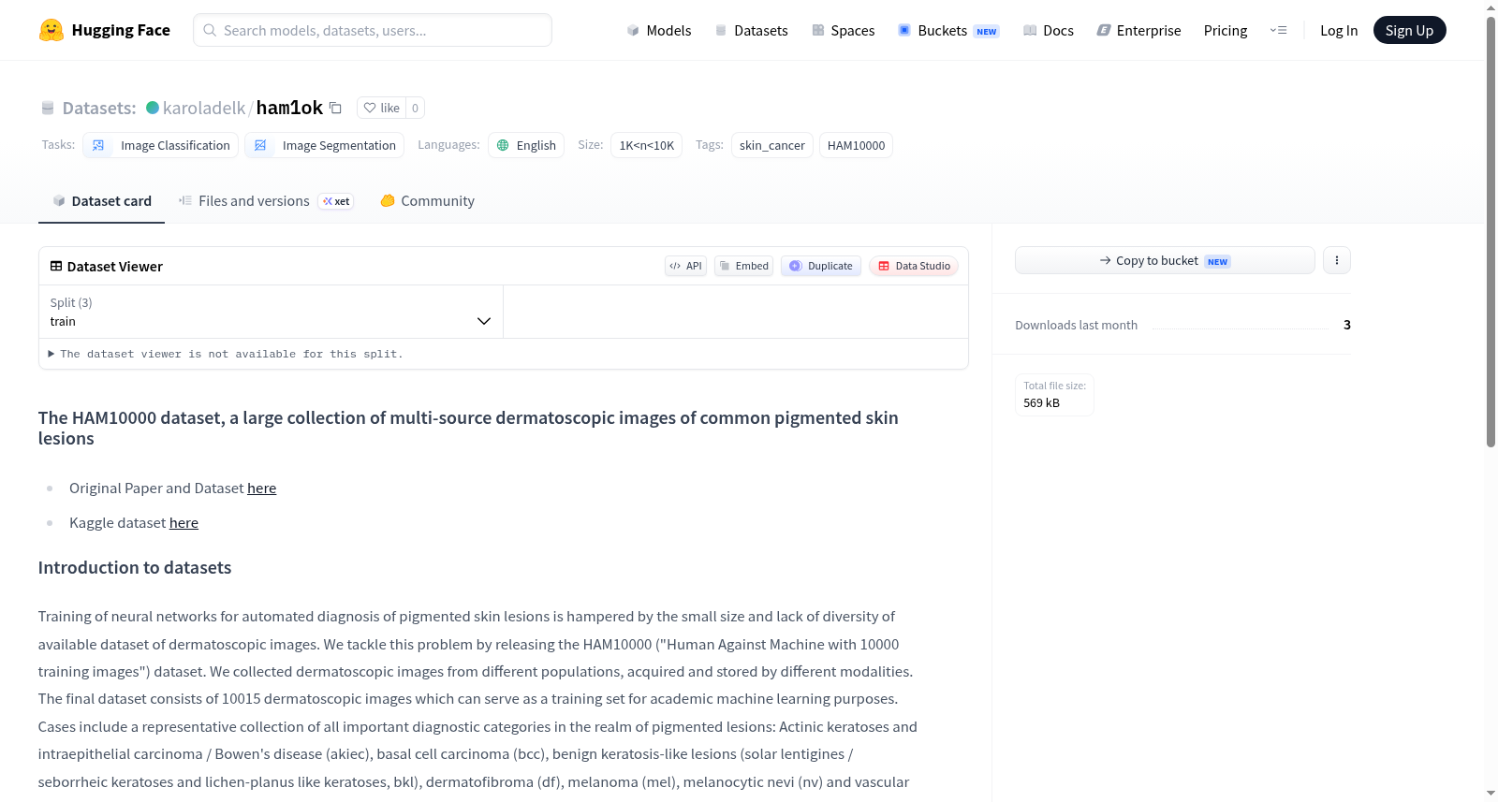Expand the dataset viewer not available message
Image resolution: width=1498 pixels, height=802 pixels.
click(x=226, y=354)
